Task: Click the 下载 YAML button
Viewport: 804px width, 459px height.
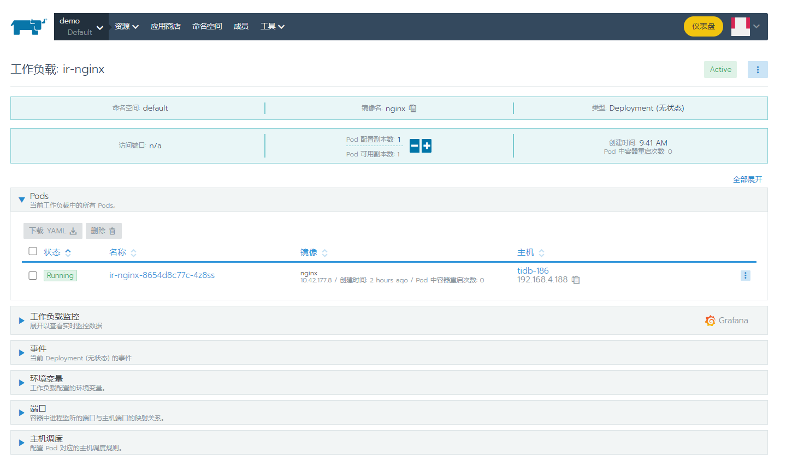Action: click(x=53, y=231)
